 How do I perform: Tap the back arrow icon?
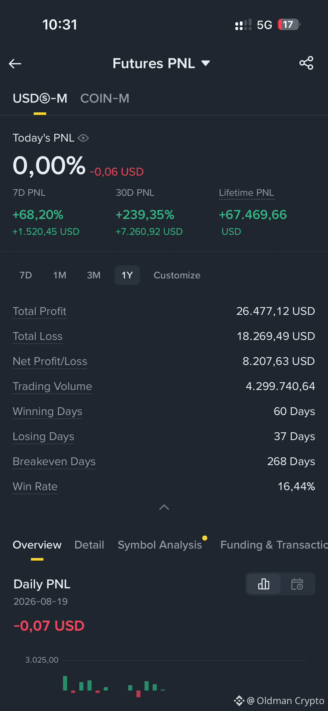pyautogui.click(x=15, y=63)
